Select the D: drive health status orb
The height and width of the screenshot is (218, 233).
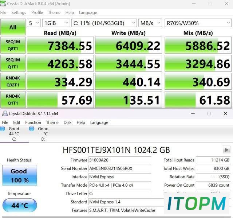coord(32,129)
